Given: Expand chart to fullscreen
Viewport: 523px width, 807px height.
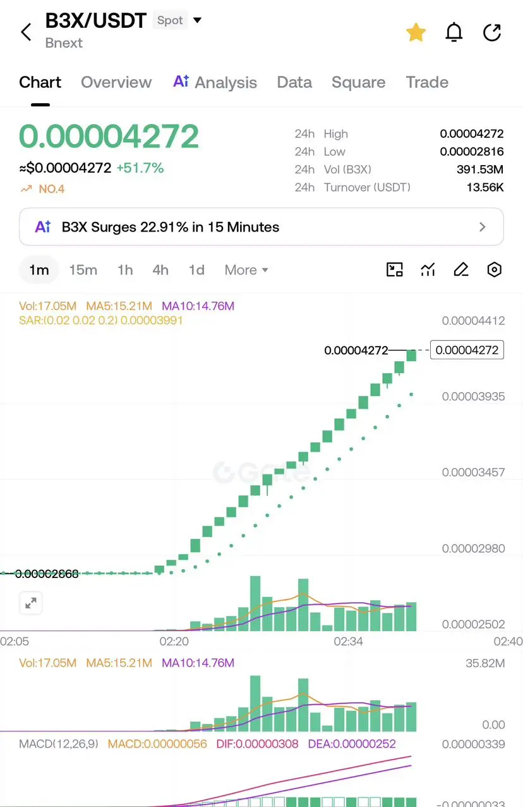Looking at the screenshot, I should 30,603.
